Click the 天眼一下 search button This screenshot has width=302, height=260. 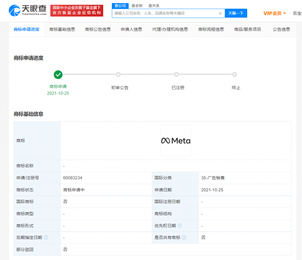[236, 13]
